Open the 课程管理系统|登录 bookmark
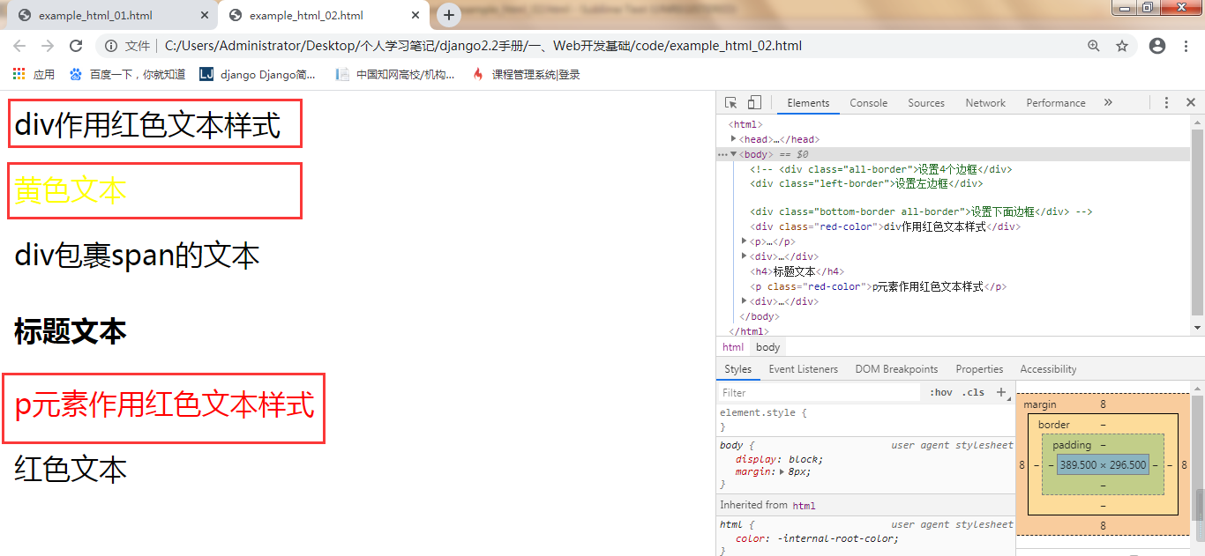 526,75
